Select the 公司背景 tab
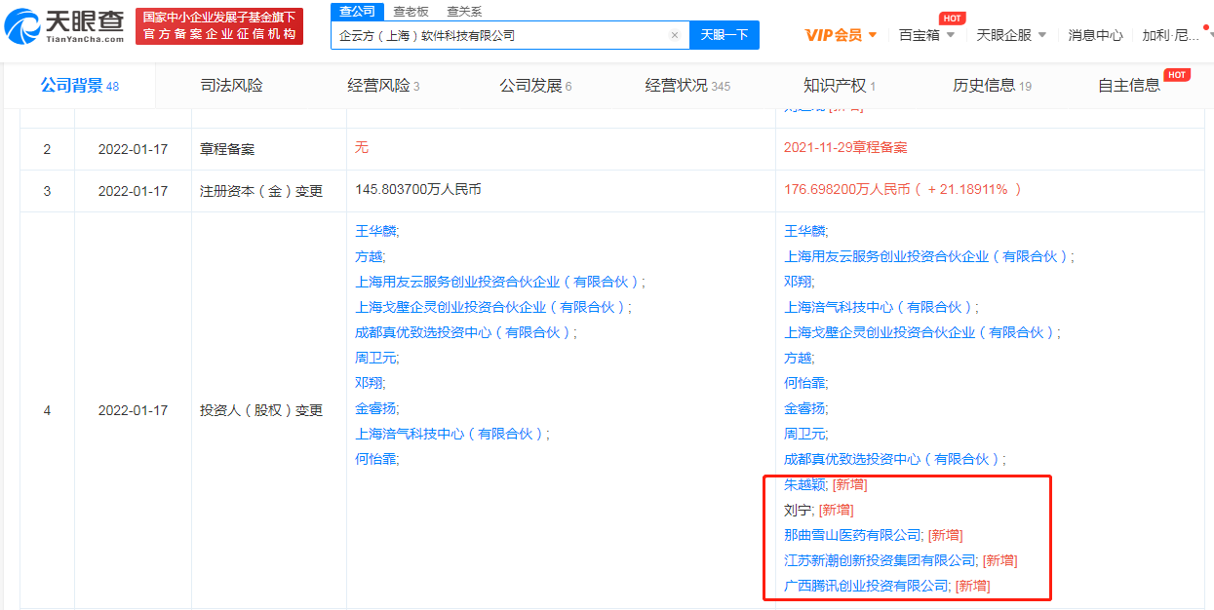This screenshot has height=610, width=1214. click(x=79, y=86)
